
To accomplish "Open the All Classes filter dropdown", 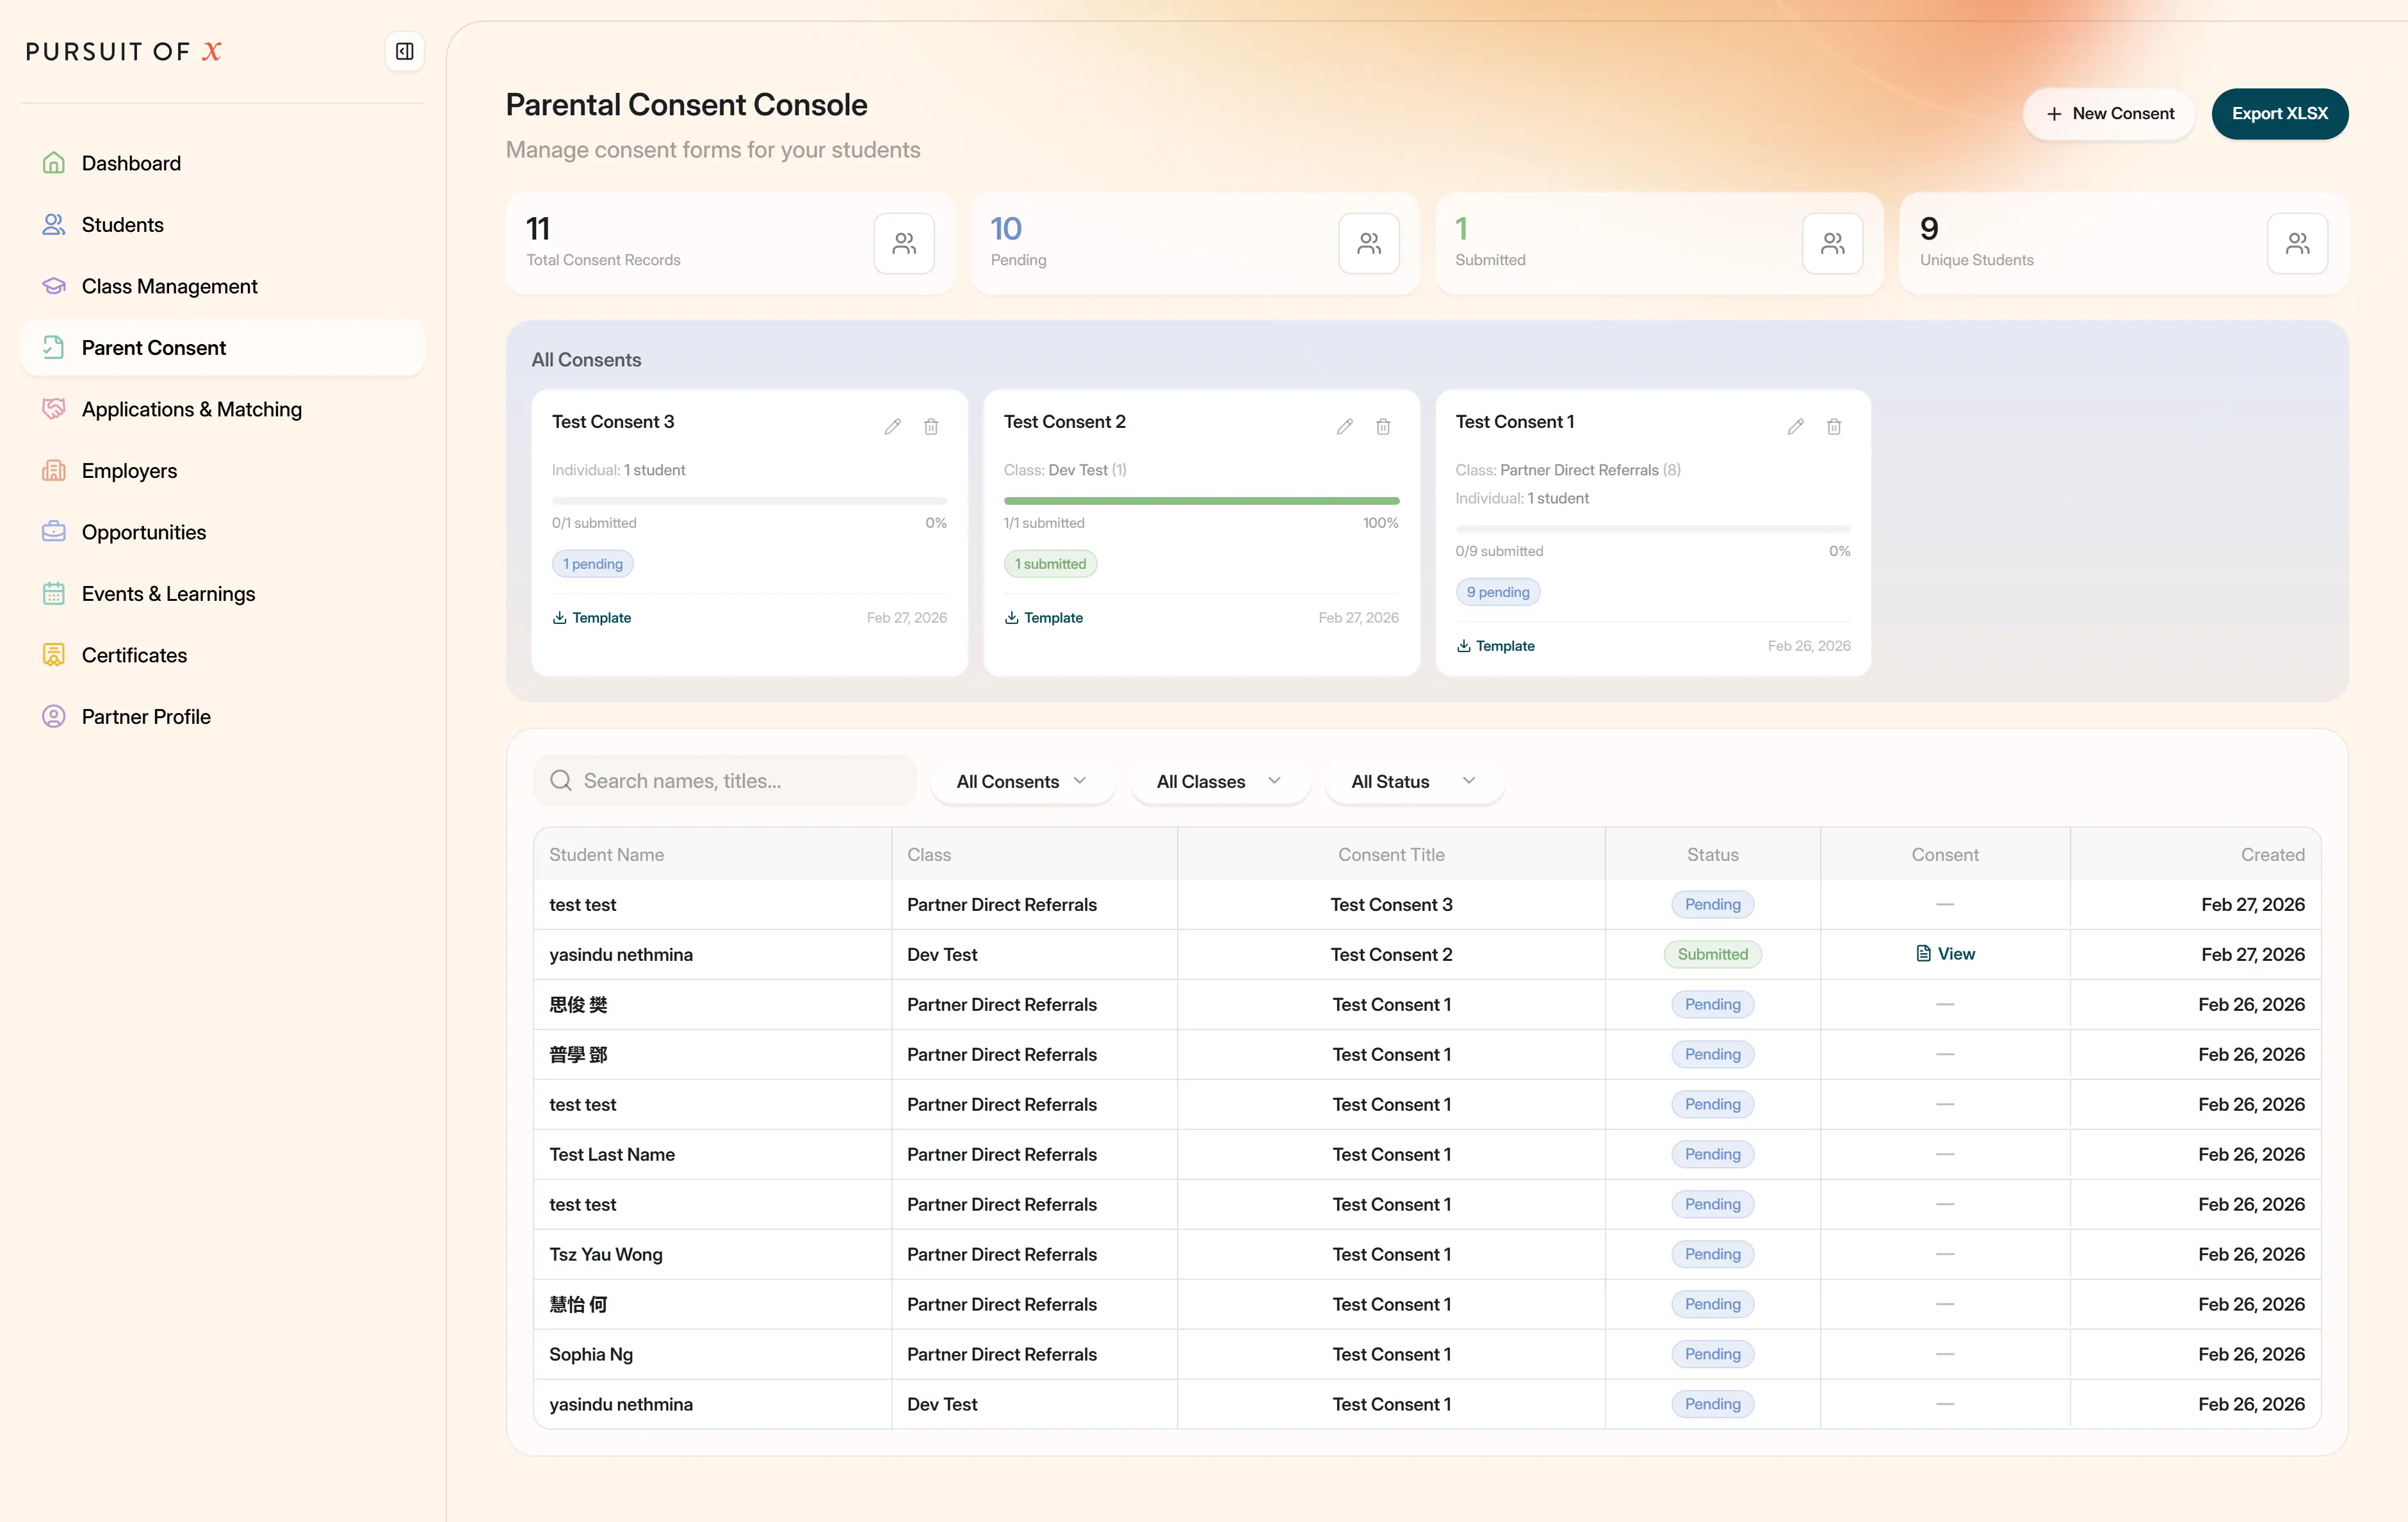I will [x=1220, y=781].
